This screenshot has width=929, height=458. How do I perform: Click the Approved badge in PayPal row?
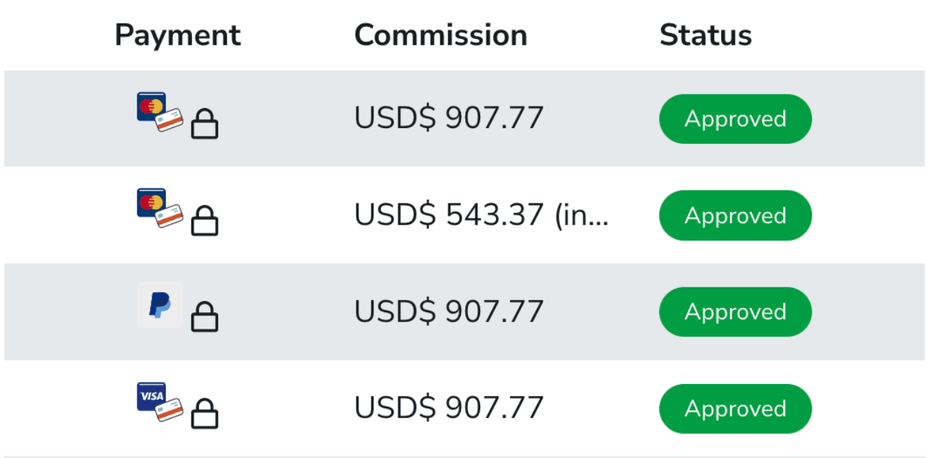pyautogui.click(x=735, y=312)
